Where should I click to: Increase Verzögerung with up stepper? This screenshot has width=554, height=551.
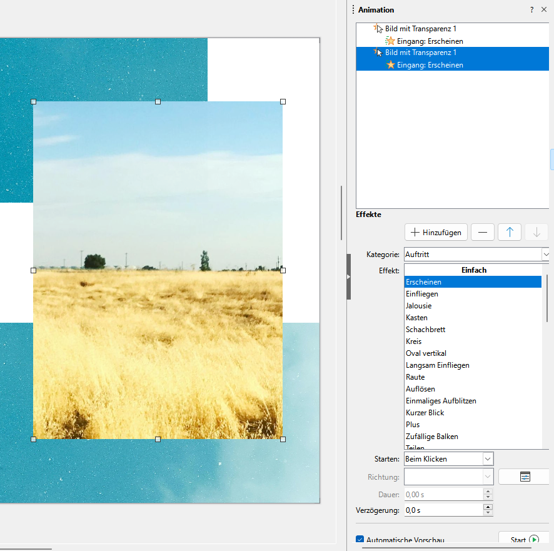click(488, 507)
